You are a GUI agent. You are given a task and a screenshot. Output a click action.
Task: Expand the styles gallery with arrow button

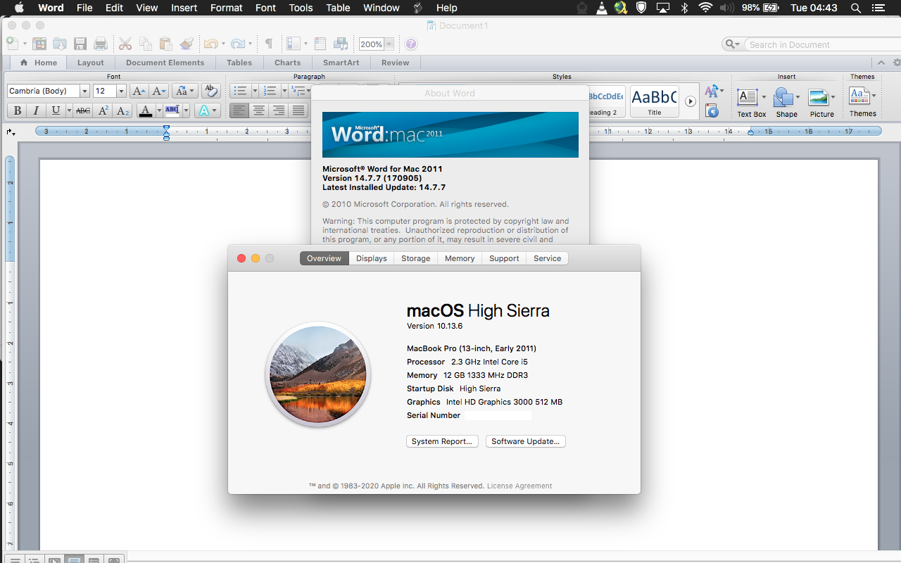point(691,101)
